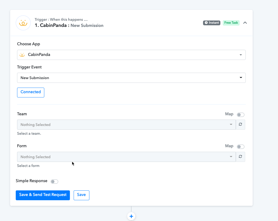Click the Save button

[x=81, y=195]
